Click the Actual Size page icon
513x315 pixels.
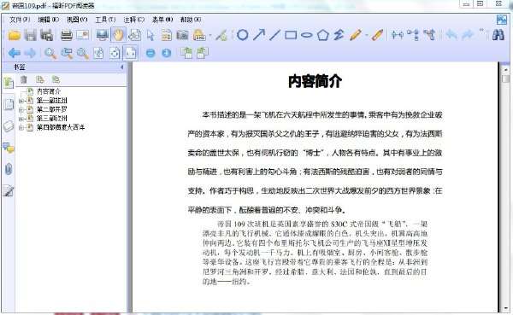tap(98, 53)
